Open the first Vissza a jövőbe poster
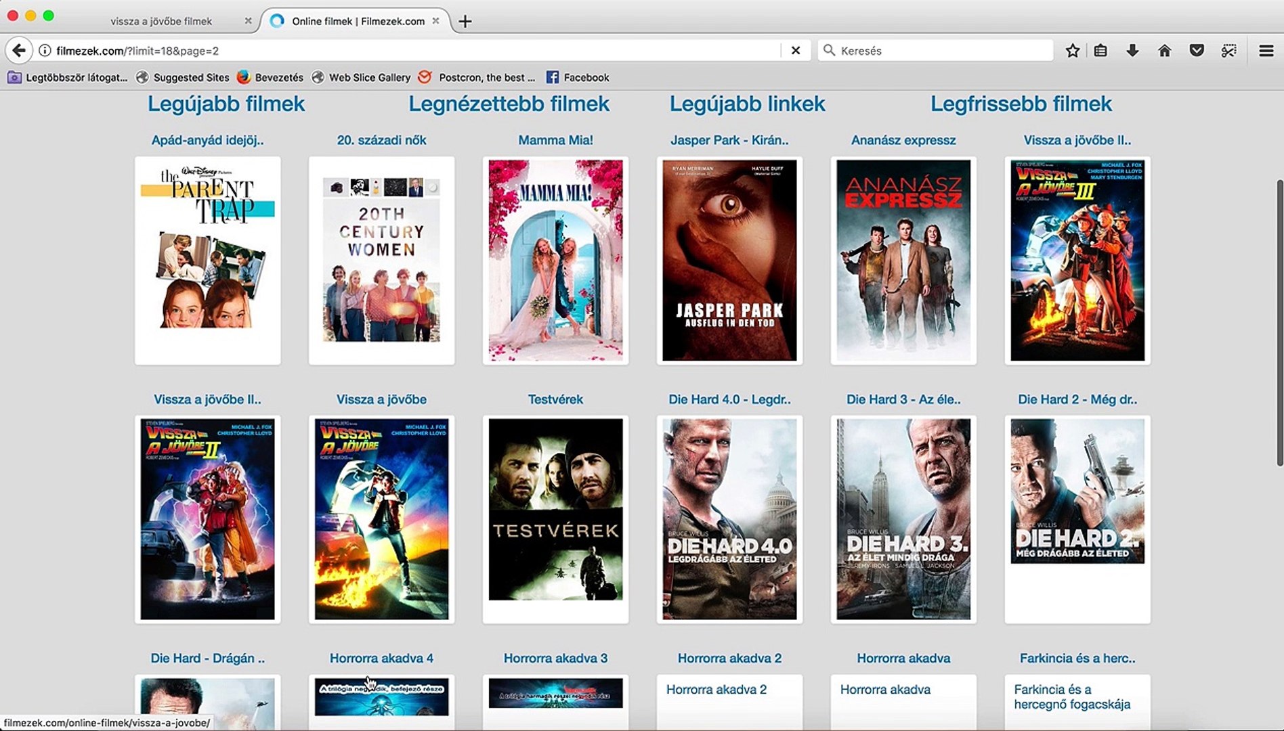 pyautogui.click(x=382, y=519)
